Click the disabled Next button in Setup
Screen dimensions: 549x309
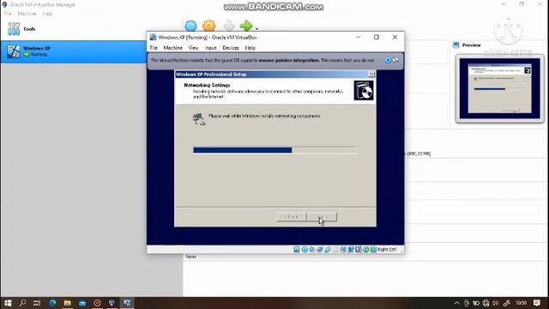pos(322,217)
